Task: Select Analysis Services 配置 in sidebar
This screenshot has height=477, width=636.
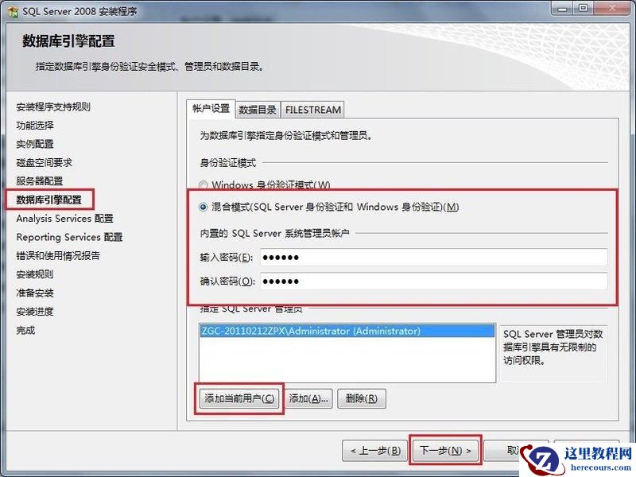Action: (65, 218)
